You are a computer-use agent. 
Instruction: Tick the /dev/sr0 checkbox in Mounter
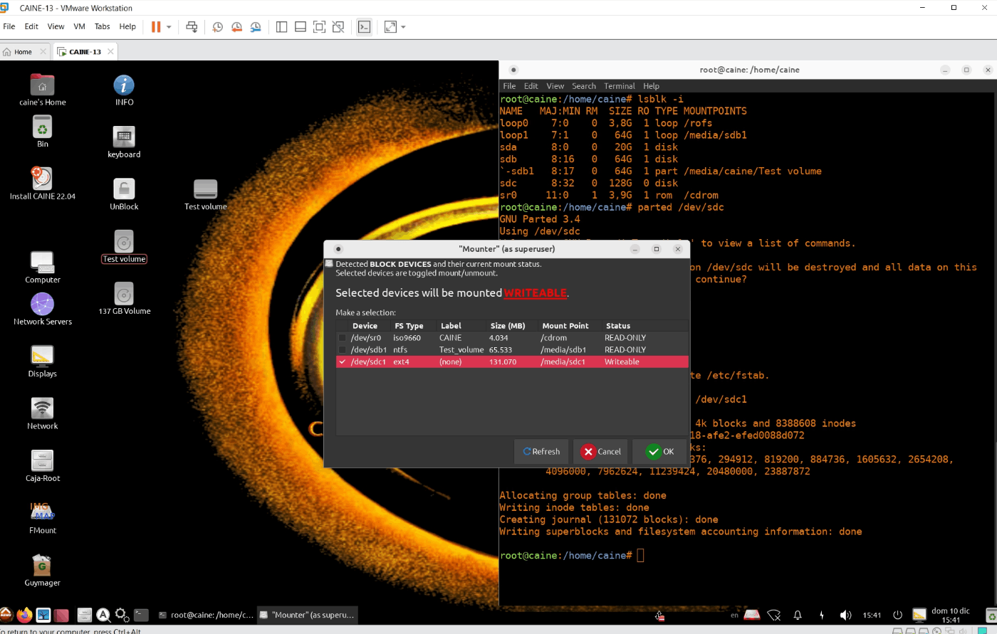click(342, 338)
